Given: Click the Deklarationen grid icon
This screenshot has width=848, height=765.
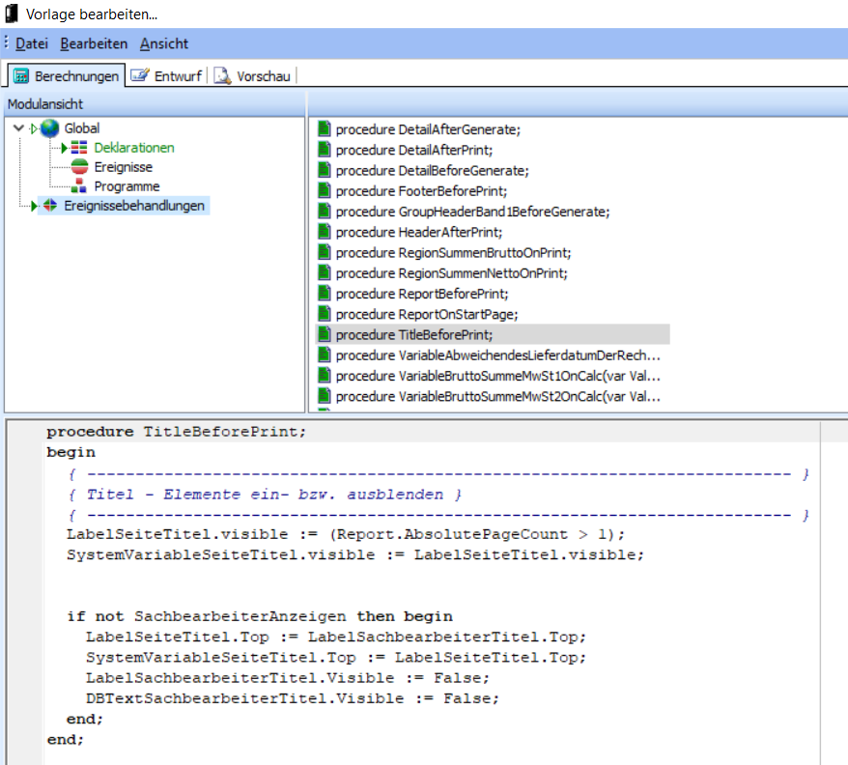Looking at the screenshot, I should (79, 148).
